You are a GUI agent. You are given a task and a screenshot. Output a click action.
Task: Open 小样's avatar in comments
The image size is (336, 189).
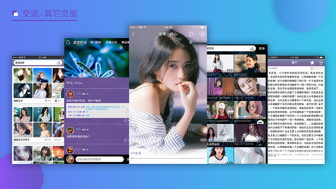coord(70,94)
